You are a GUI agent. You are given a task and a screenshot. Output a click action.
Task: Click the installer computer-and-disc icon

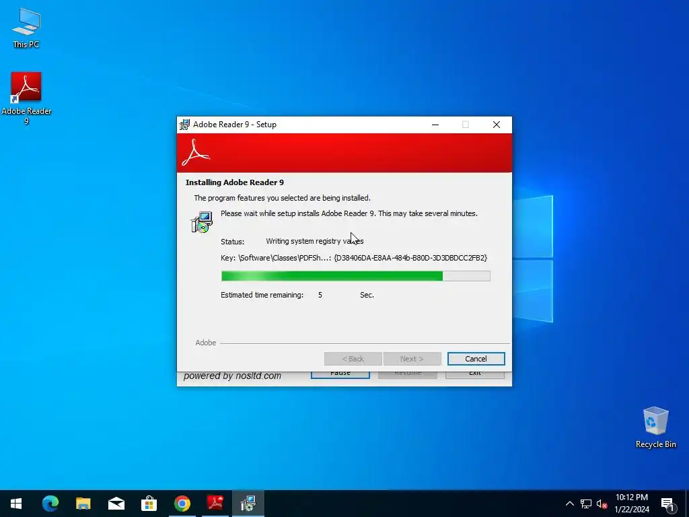(202, 222)
